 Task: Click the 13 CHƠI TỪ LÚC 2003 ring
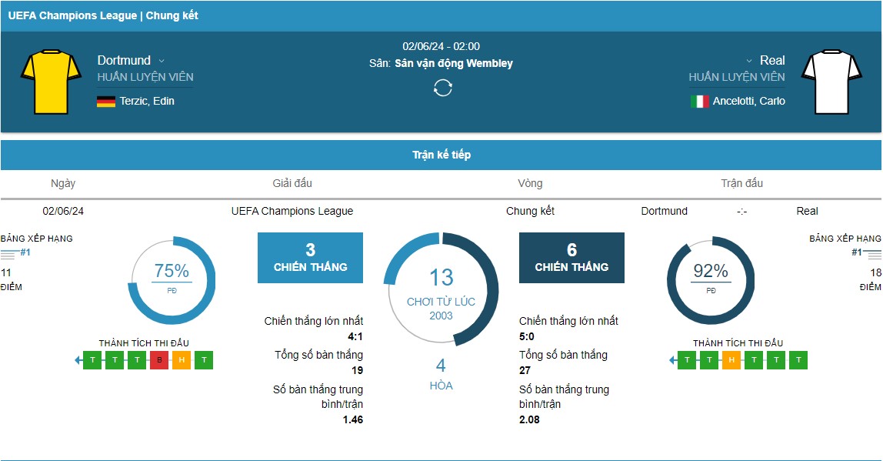tap(441, 289)
